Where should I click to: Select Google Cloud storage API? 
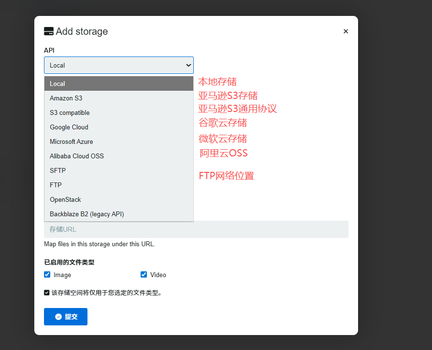pyautogui.click(x=119, y=127)
